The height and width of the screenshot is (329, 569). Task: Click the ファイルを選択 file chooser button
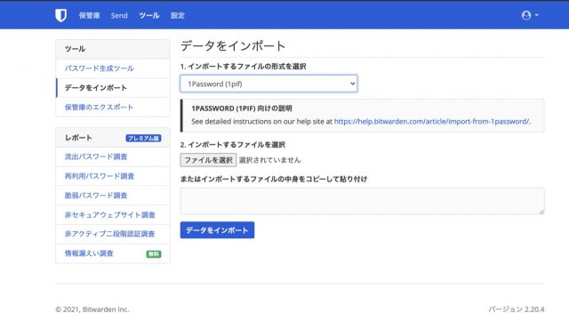(x=208, y=160)
